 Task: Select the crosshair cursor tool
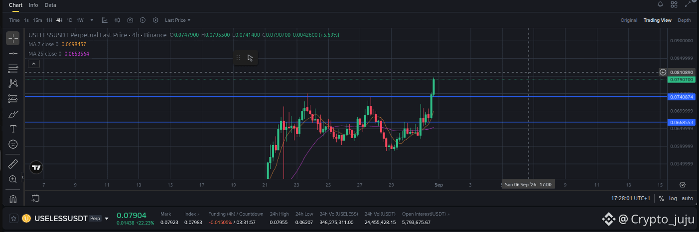coord(13,38)
